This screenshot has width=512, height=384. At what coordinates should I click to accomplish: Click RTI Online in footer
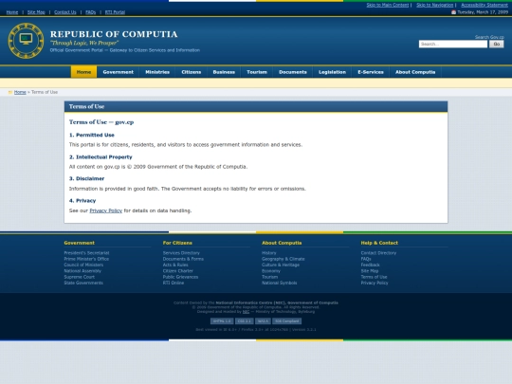tap(174, 283)
